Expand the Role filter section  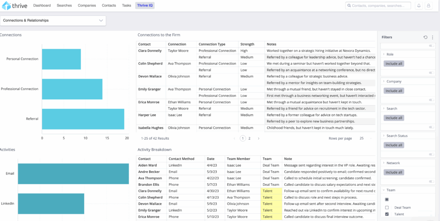[383, 55]
